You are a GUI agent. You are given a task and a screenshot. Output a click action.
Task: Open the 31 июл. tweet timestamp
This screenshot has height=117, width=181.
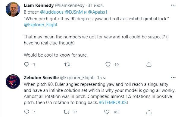click(96, 5)
